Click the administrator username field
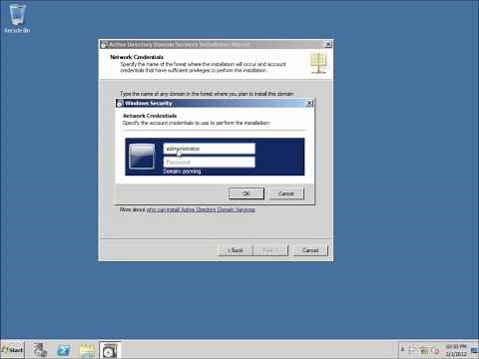The width and height of the screenshot is (479, 359). (210, 149)
